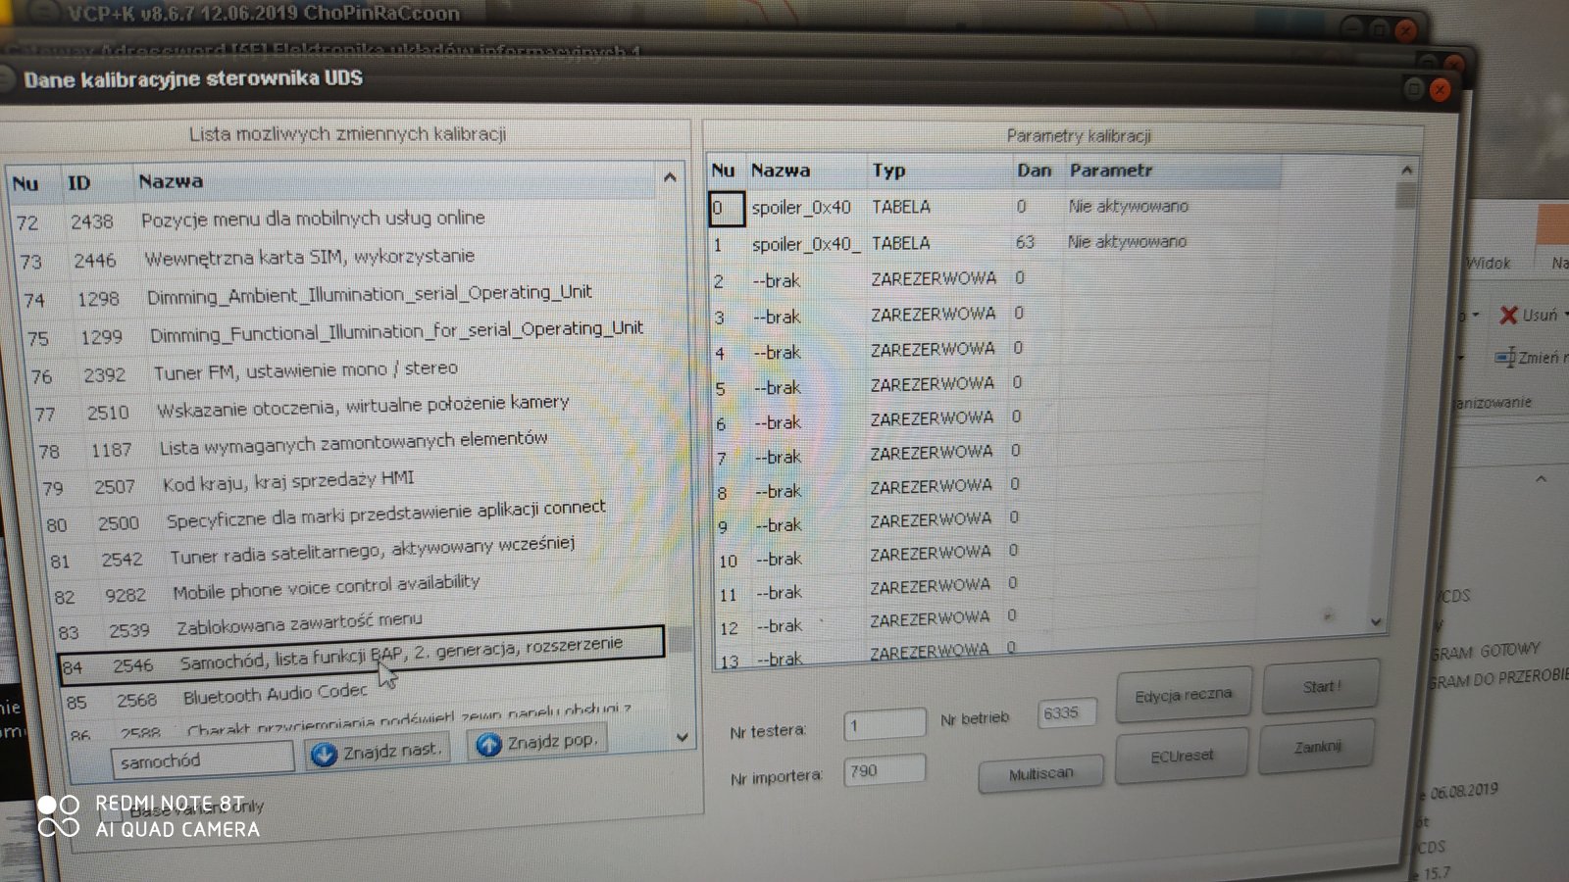Click Nie aktywowano parameter in row 1
1569x882 pixels.
[1127, 241]
